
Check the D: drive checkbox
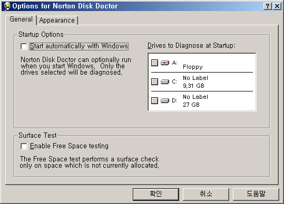pyautogui.click(x=154, y=100)
